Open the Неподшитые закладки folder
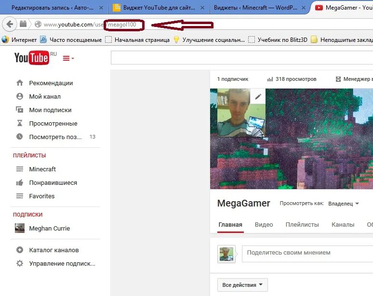Viewport: 373px width, 296px height. (x=342, y=39)
